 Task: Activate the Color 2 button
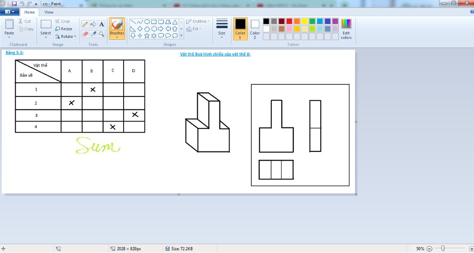[255, 29]
